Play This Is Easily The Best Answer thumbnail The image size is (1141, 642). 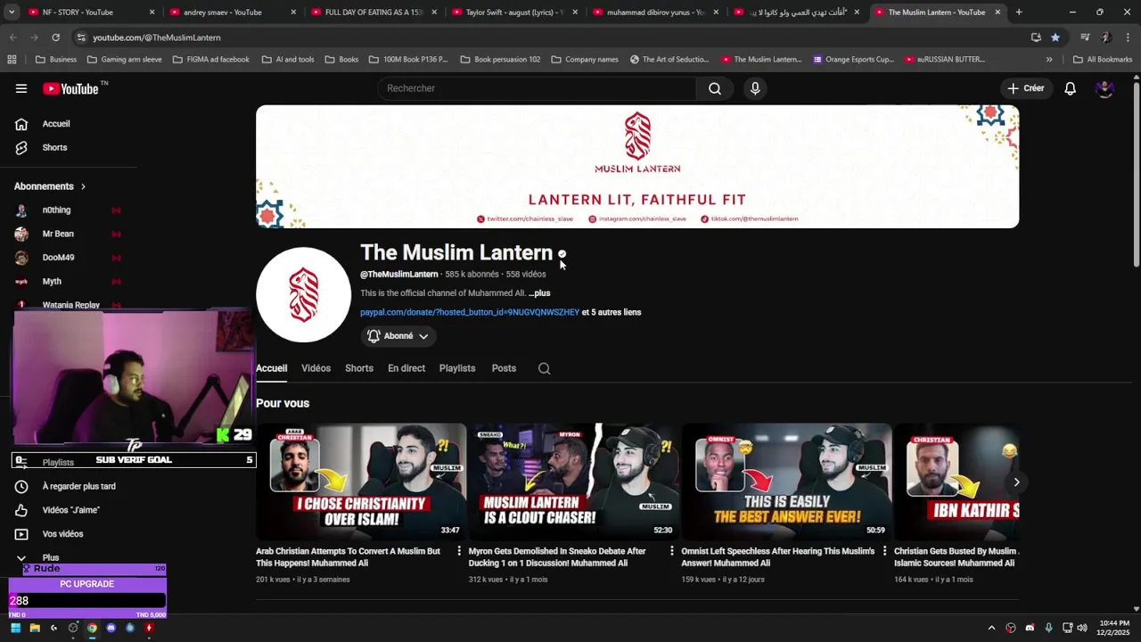point(786,481)
